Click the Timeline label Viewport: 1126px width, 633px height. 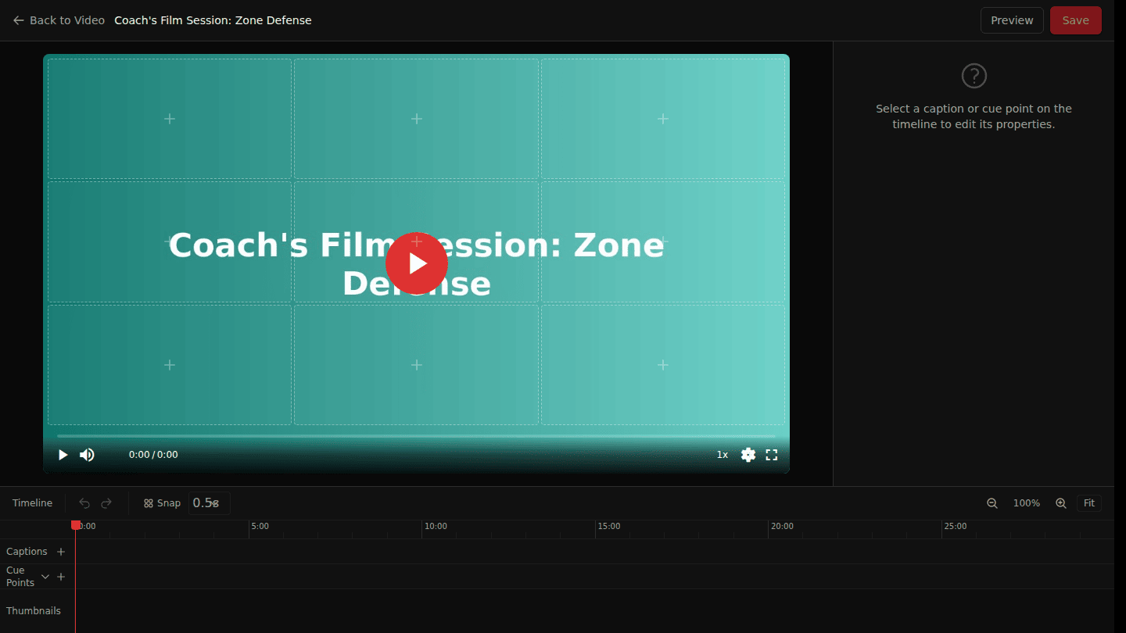[x=32, y=503]
